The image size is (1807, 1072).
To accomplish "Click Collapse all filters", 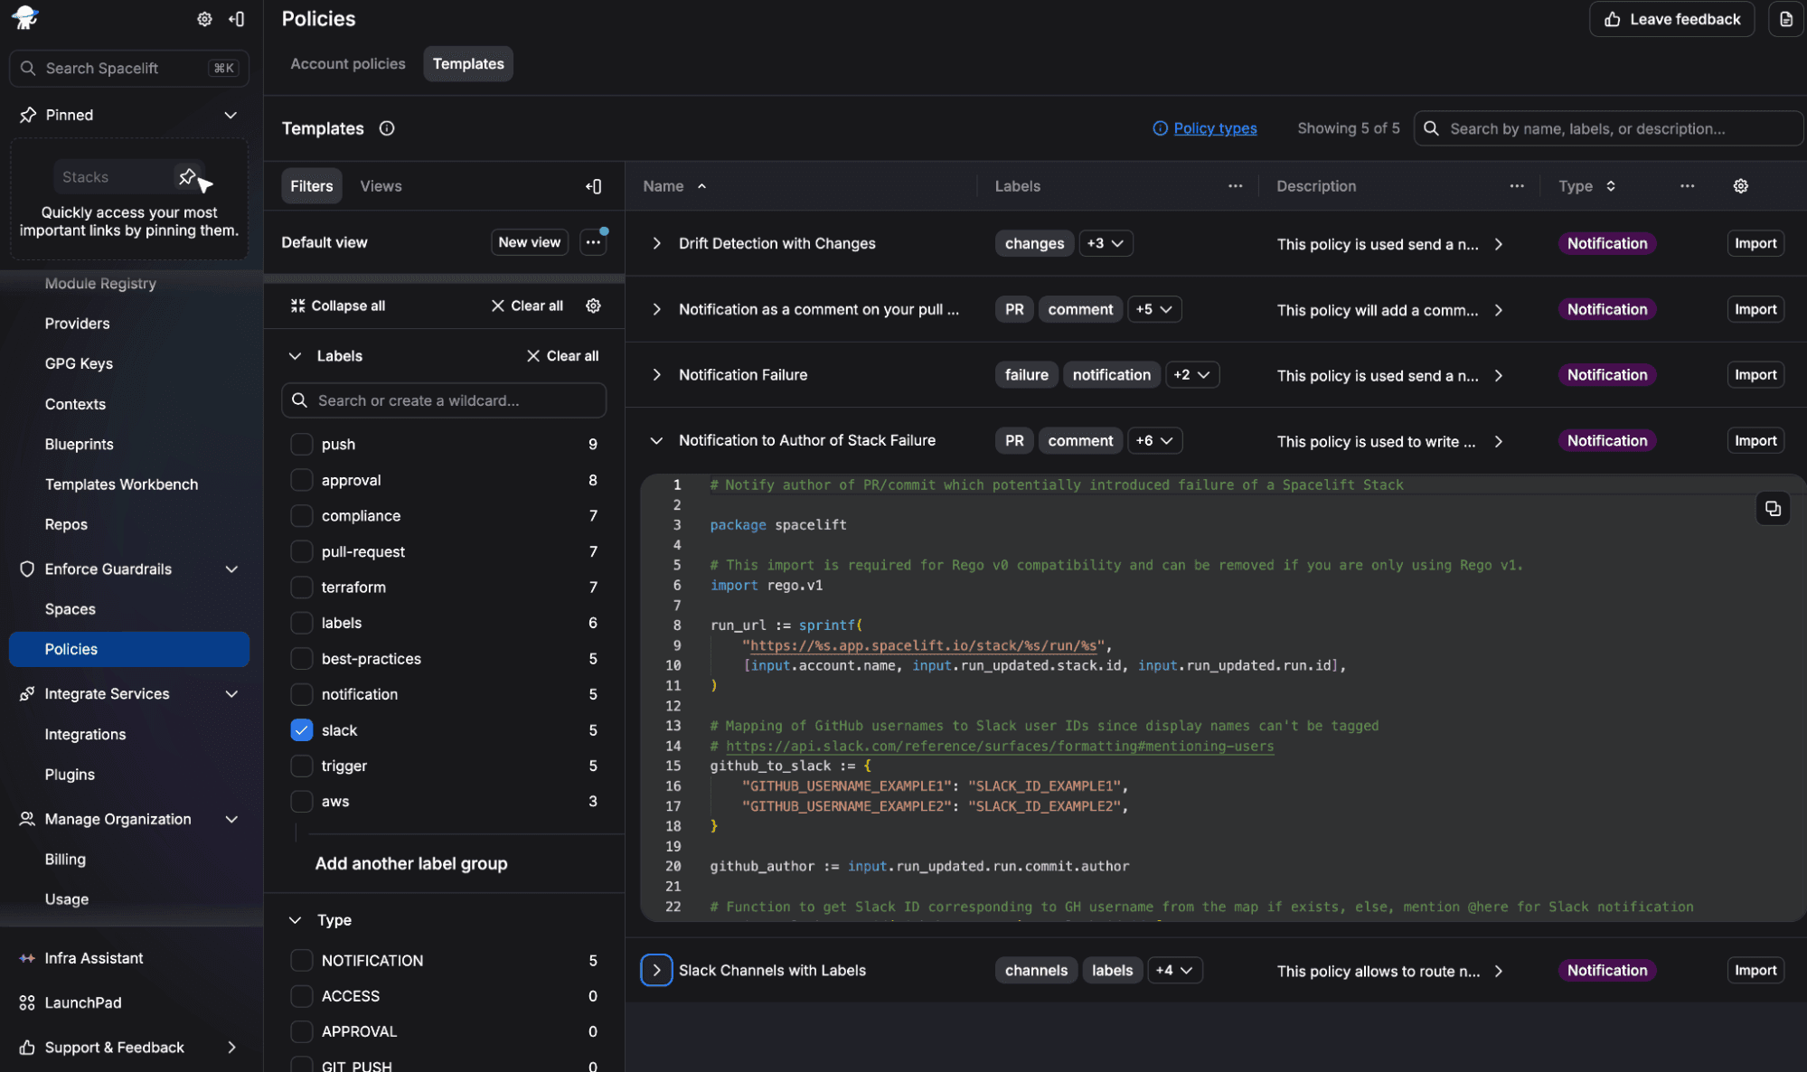I will (x=338, y=306).
